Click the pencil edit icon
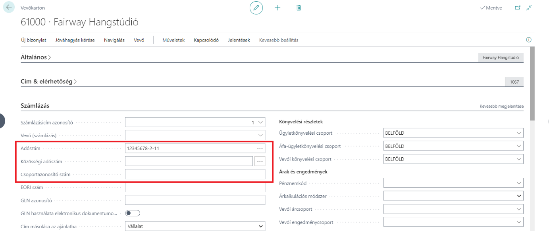Image resolution: width=549 pixels, height=231 pixels. 256,8
